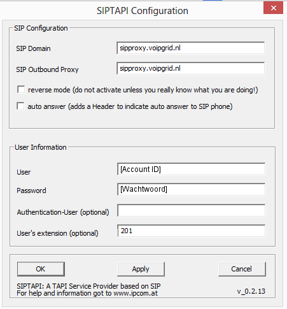Select the User's extension field containing 201
This screenshot has height=309, width=287.
[x=191, y=231]
